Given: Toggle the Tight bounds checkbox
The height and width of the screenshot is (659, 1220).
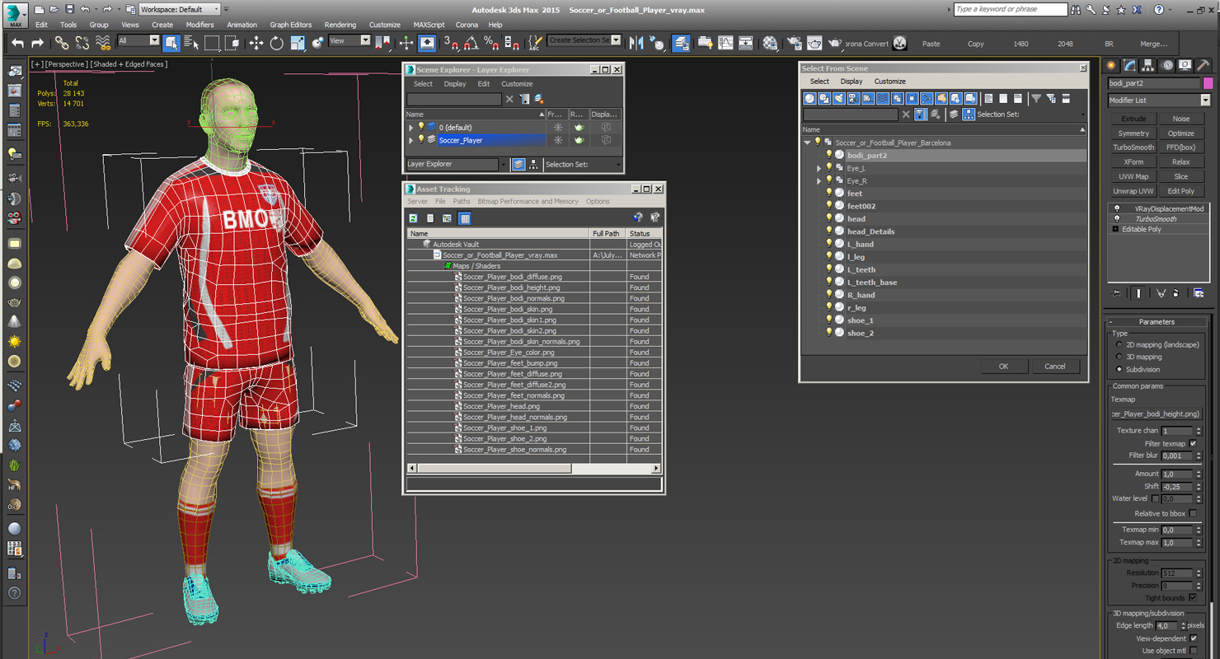Looking at the screenshot, I should 1193,597.
